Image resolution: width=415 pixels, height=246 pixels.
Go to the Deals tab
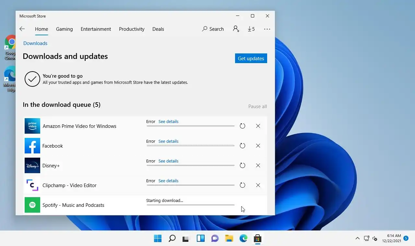tap(158, 29)
